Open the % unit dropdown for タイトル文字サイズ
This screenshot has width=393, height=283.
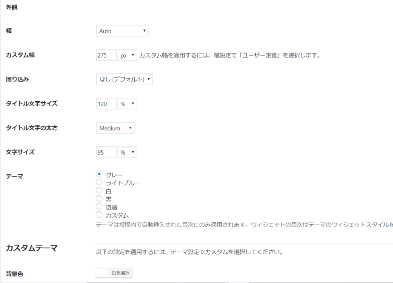[x=127, y=104]
